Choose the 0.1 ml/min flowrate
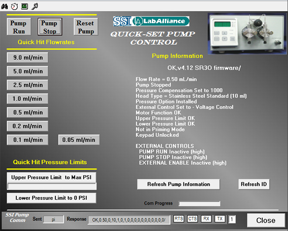Image resolution: width=288 pixels, height=231 pixels. point(27,140)
